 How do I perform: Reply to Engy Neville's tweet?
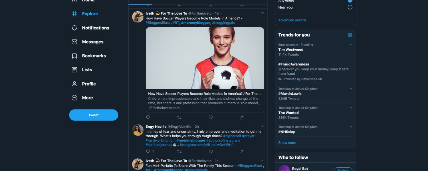click(148, 152)
